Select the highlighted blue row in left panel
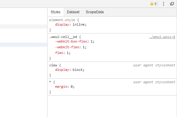177x117 pixels. pyautogui.click(x=23, y=45)
